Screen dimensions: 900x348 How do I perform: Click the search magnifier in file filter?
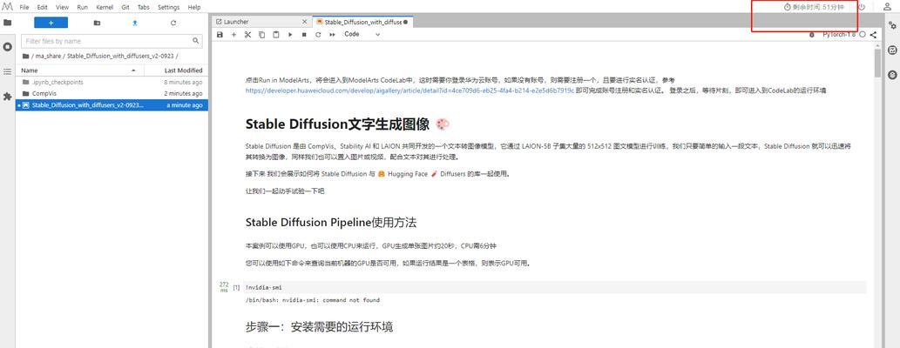pyautogui.click(x=196, y=41)
